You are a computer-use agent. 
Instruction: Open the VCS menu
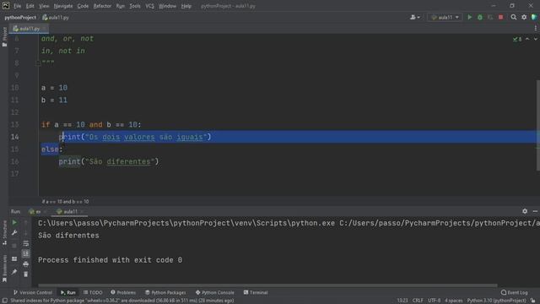point(149,6)
